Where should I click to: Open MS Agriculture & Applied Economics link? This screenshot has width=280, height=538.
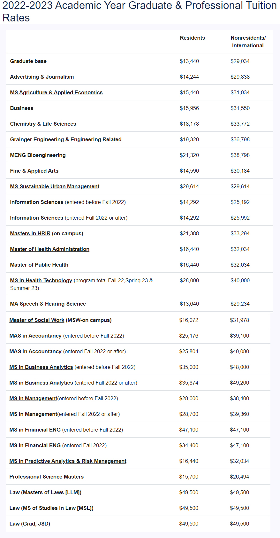[x=56, y=92]
